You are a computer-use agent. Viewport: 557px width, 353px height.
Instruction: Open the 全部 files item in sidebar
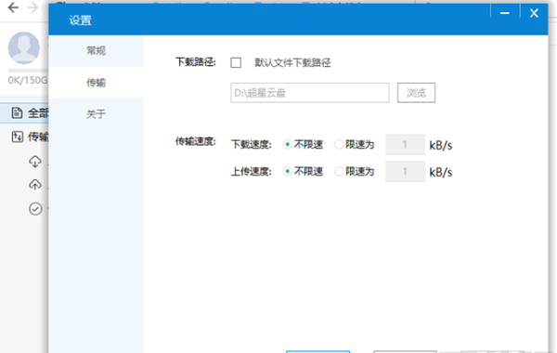pyautogui.click(x=24, y=113)
